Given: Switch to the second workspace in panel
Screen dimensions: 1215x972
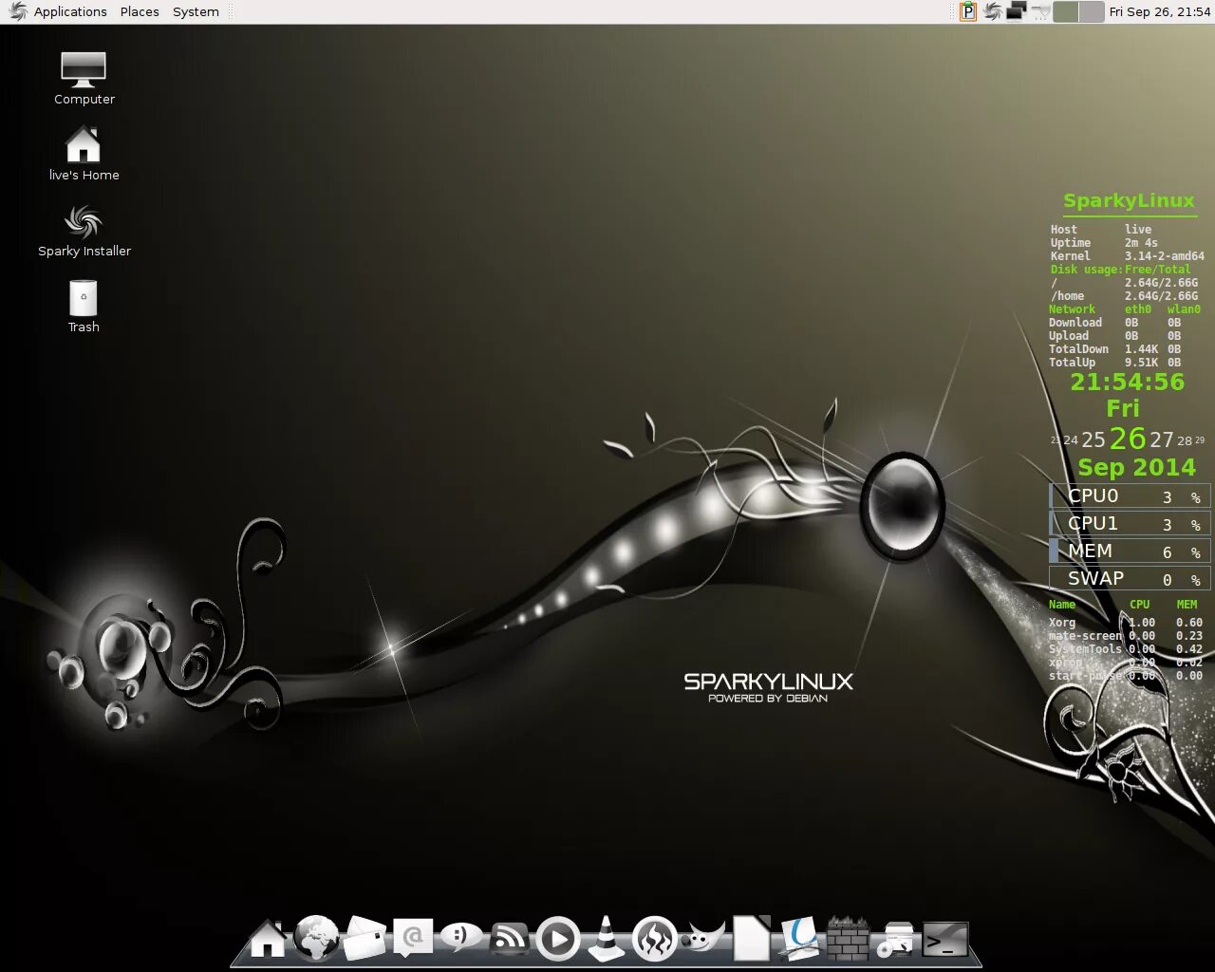Looking at the screenshot, I should [1092, 11].
